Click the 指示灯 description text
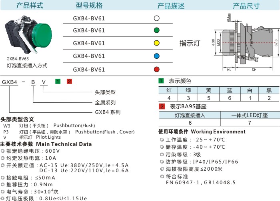 click(189, 43)
